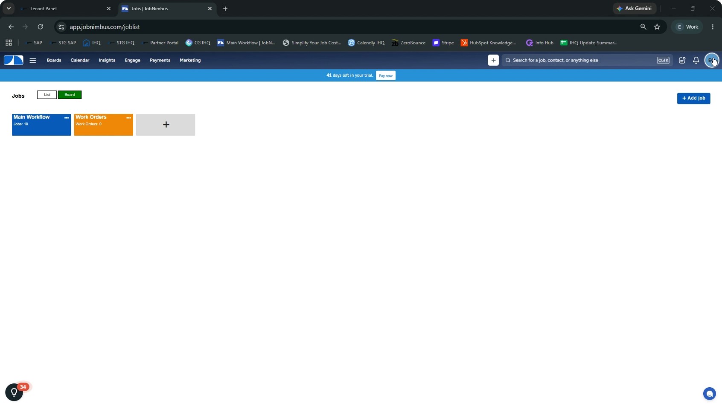Open browser zoom magnifier icon

643,27
